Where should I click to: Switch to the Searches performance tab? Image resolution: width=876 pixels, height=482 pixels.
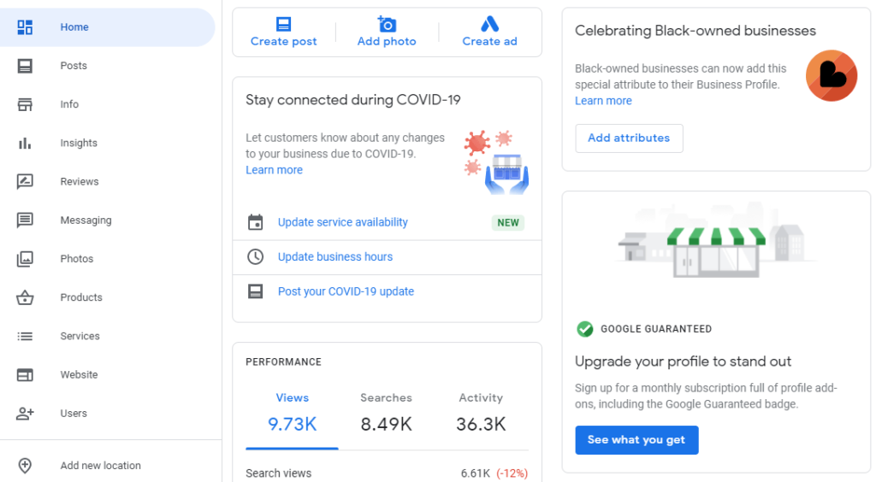[x=386, y=412]
